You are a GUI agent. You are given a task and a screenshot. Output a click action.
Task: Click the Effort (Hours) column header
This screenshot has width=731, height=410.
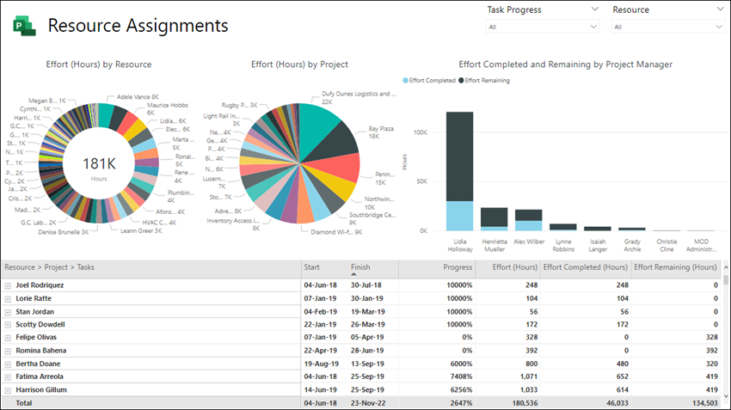coord(514,267)
